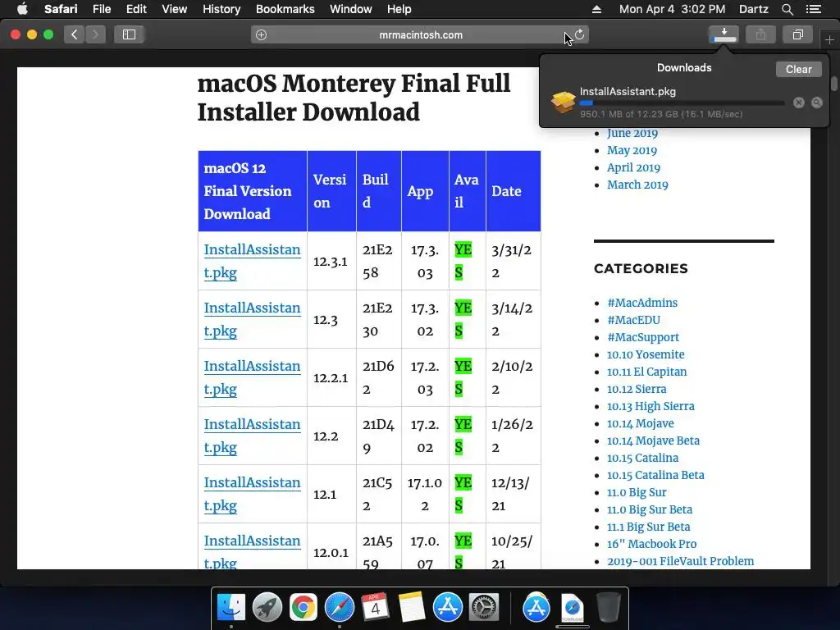Screen dimensions: 840x630
Task: Select build cell 21E258
Action: click(378, 261)
